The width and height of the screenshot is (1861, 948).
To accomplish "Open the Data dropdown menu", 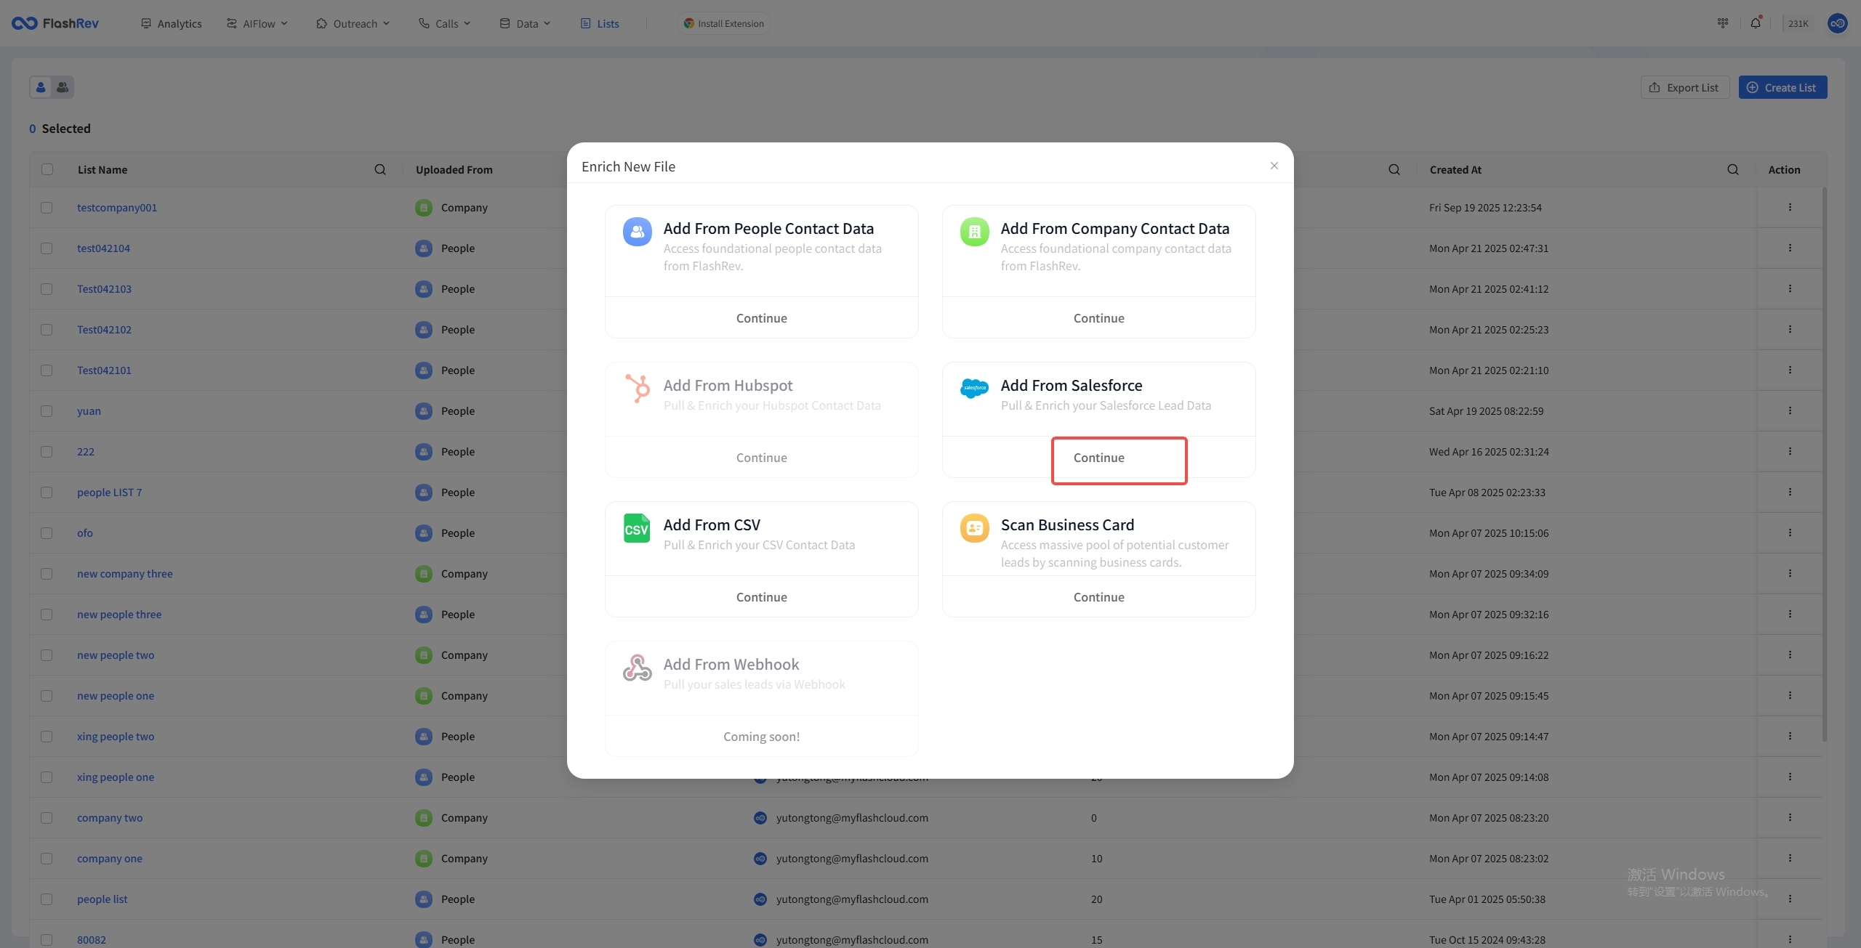I will [526, 23].
